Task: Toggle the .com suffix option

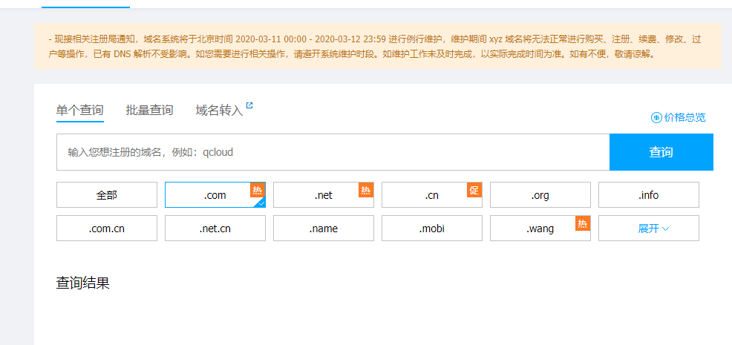Action: coord(215,195)
